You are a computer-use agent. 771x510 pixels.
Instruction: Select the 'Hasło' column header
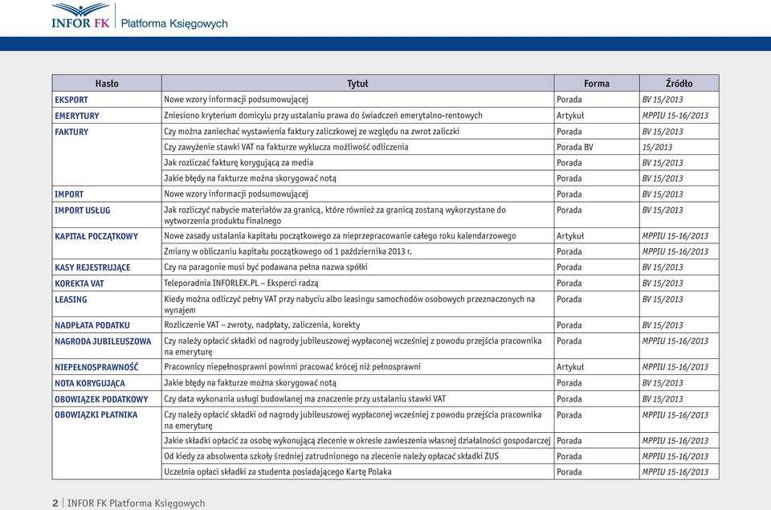107,84
